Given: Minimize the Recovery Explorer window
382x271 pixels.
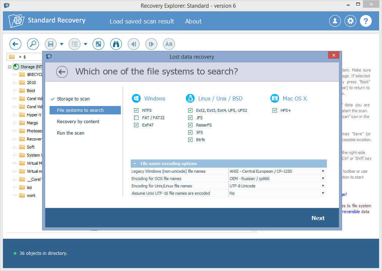Looking at the screenshot, I should (x=348, y=5).
